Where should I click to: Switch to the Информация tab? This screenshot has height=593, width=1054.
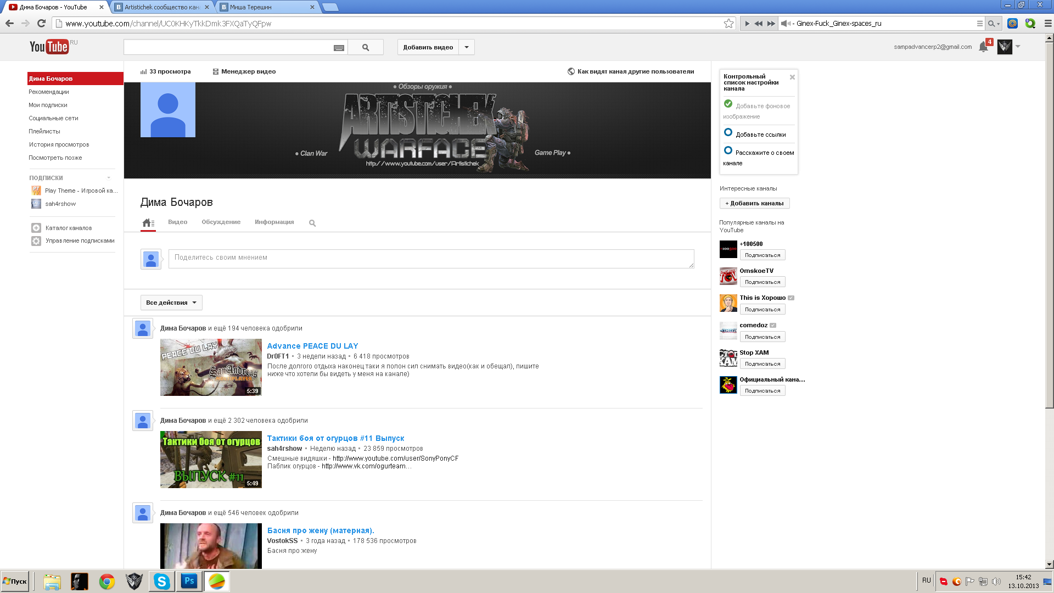pyautogui.click(x=274, y=222)
